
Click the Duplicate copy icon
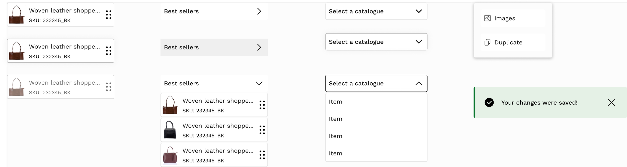[x=487, y=42]
